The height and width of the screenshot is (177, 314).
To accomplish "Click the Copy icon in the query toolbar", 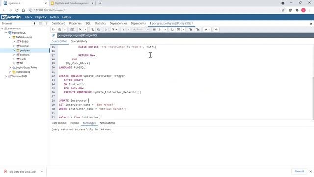I will [x=92, y=29].
